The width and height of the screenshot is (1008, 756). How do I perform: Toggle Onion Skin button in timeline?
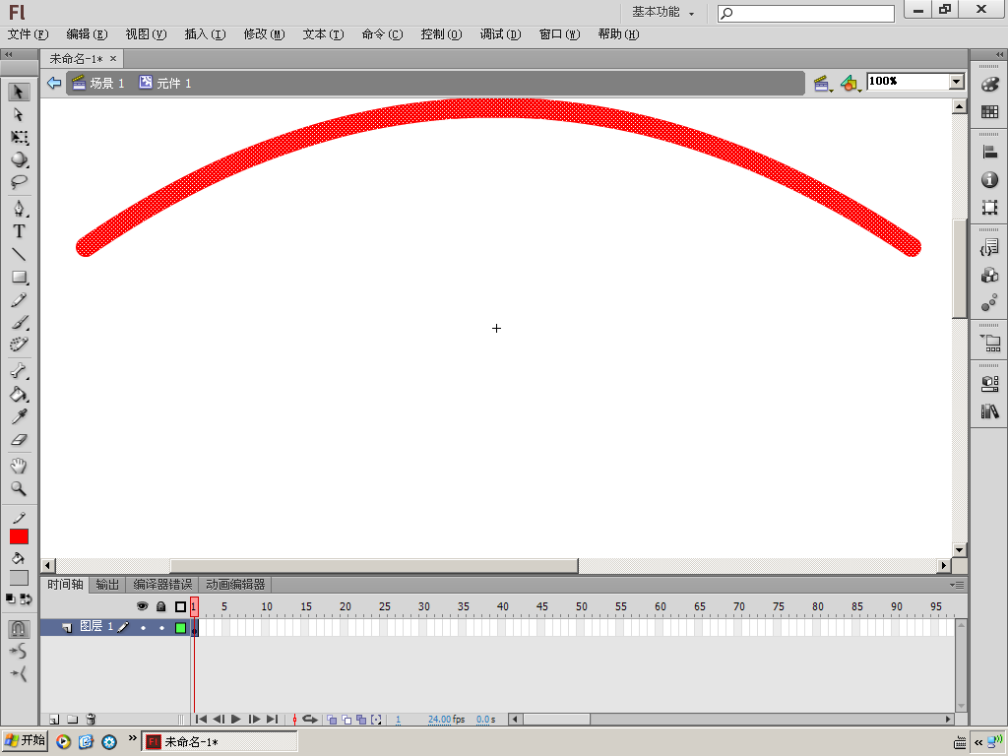(332, 720)
